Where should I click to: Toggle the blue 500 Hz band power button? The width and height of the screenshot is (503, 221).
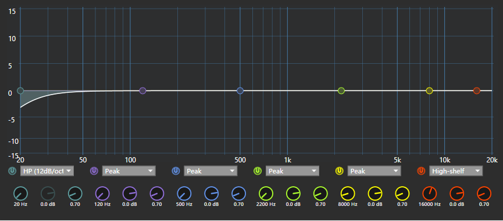point(176,171)
